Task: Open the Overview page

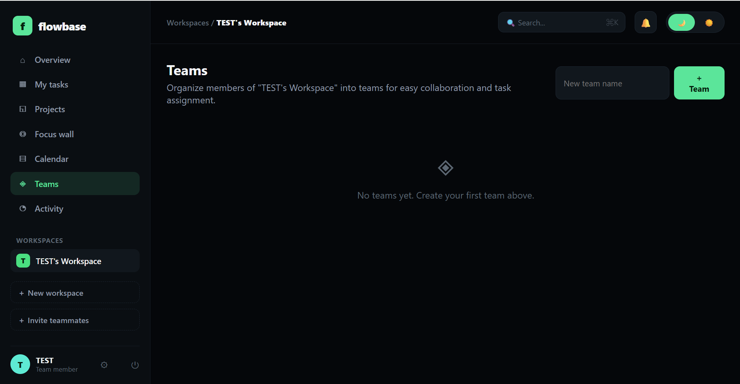Action: pos(75,60)
